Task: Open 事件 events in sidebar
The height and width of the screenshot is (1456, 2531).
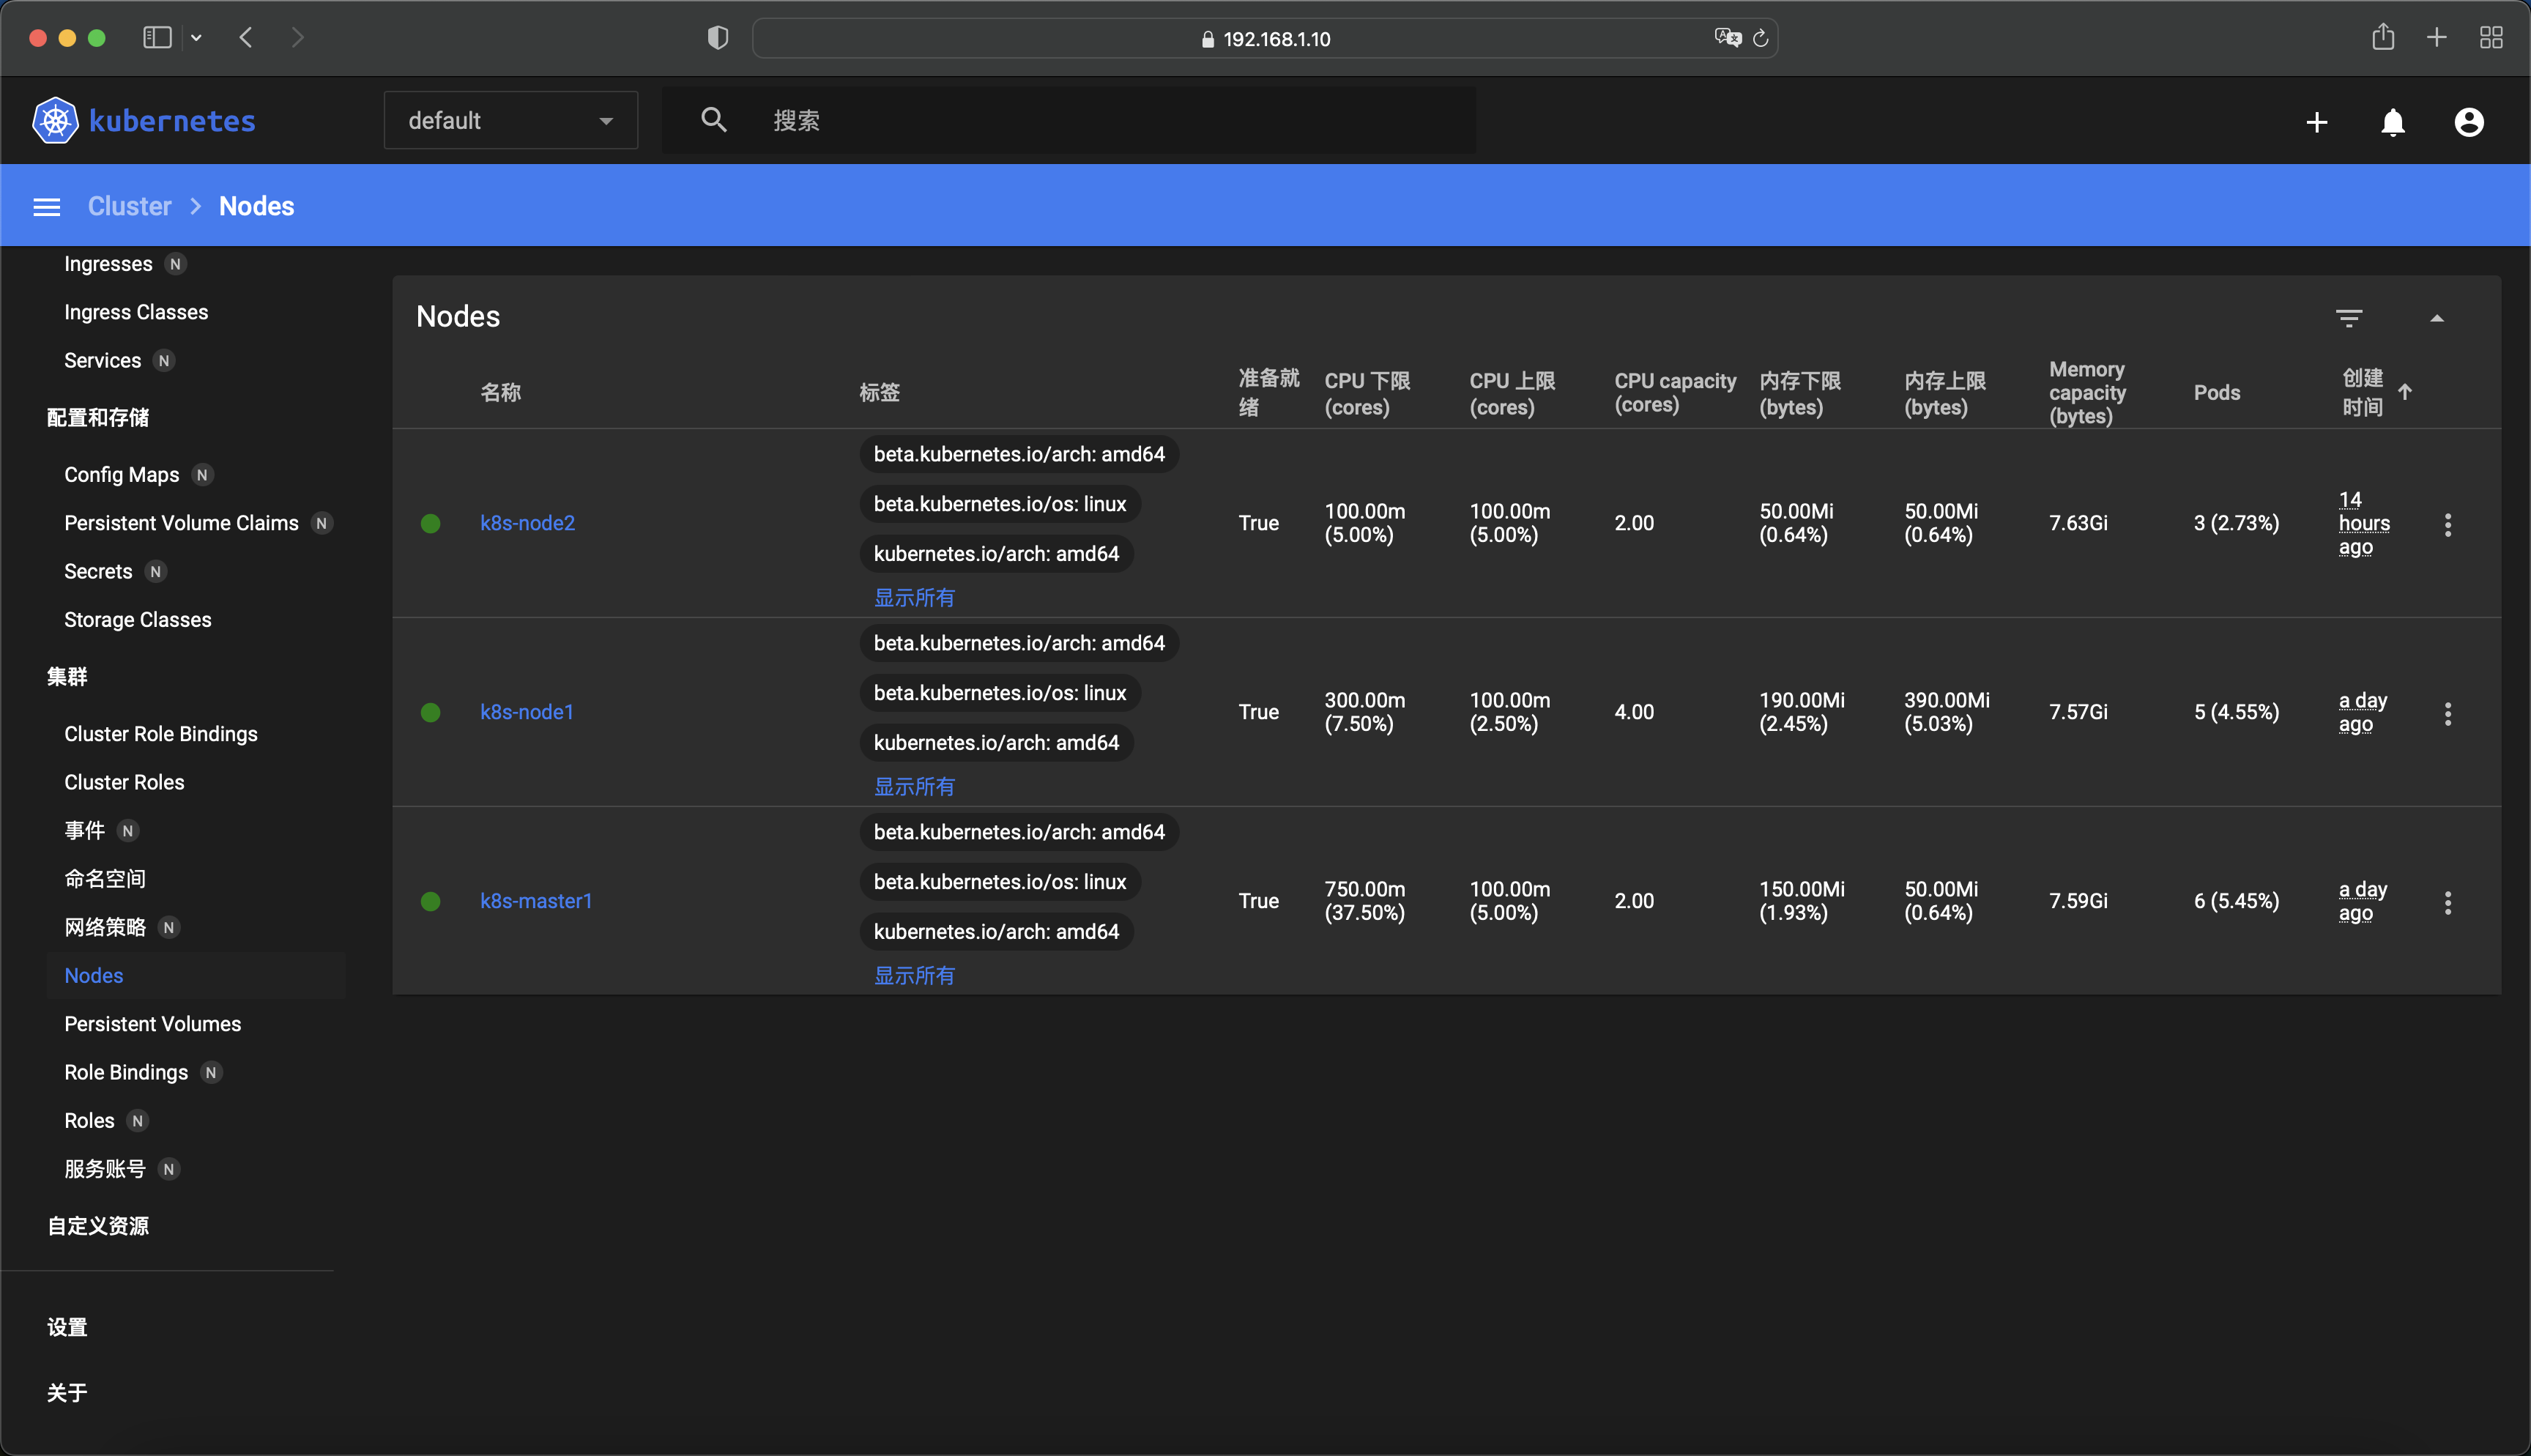Action: (x=84, y=830)
